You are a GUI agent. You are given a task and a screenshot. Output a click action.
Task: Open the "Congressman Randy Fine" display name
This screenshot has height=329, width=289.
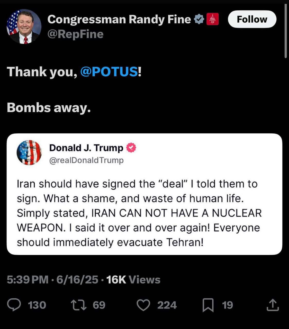pos(119,19)
